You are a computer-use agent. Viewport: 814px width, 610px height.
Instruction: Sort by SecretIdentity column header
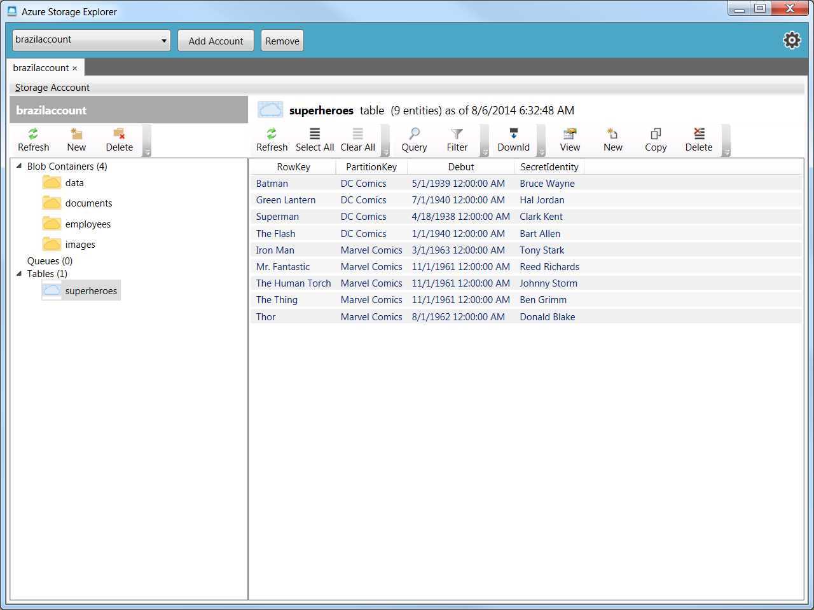pos(549,167)
